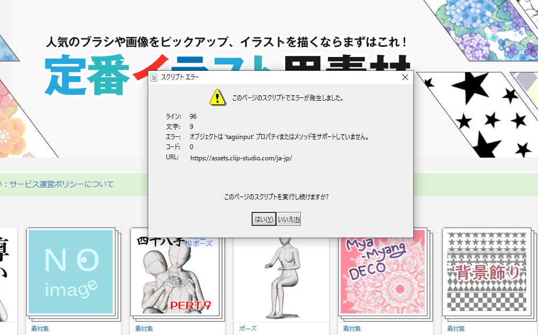
Task: Click the yellow warning icon in dialog
Action: (x=218, y=97)
